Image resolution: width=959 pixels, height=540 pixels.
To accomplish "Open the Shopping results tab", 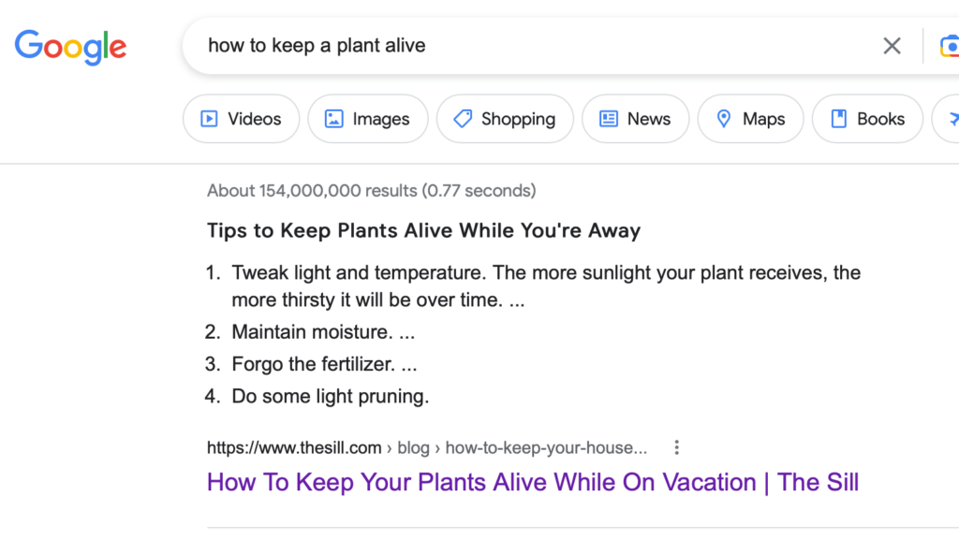I will click(505, 119).
